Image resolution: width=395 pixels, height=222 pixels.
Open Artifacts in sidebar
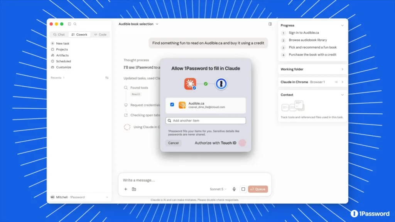pos(60,55)
